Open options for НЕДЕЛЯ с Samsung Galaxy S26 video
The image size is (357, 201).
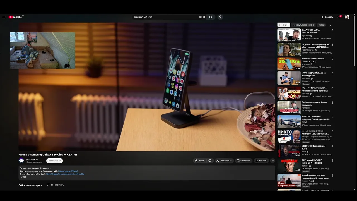click(332, 45)
